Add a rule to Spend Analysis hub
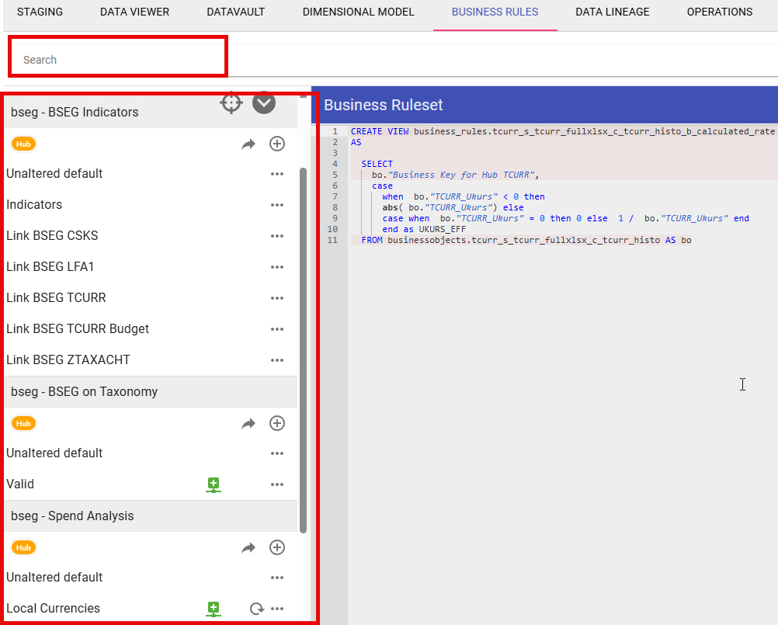778x625 pixels. 277,547
